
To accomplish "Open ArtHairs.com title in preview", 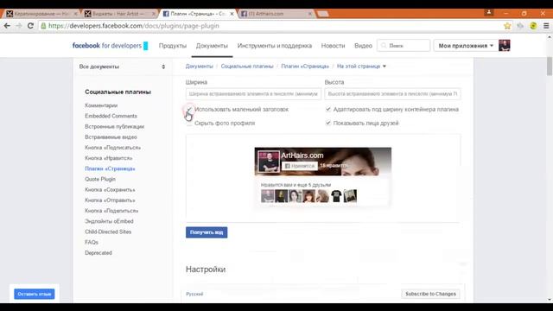I will tap(302, 155).
